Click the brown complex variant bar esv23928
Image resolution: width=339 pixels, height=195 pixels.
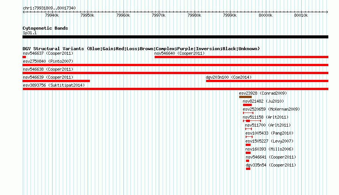245,97
